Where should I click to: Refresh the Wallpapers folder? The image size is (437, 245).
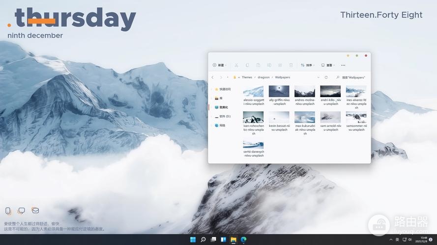tap(326, 77)
